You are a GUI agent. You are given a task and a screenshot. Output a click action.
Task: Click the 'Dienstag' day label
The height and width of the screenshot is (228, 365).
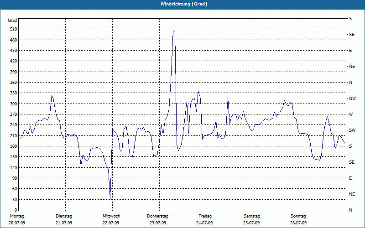tap(64, 216)
